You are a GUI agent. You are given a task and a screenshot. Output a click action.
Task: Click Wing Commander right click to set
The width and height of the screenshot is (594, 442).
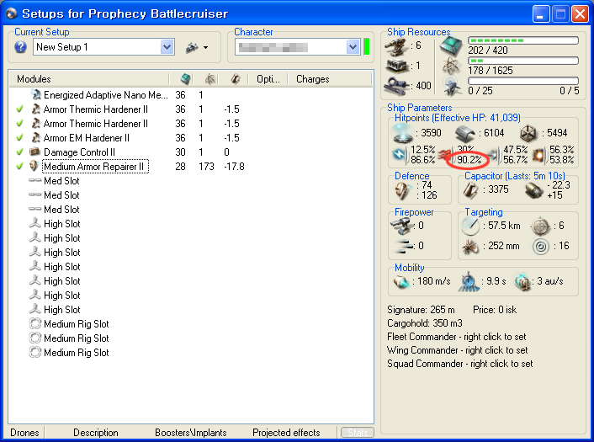pyautogui.click(x=457, y=350)
